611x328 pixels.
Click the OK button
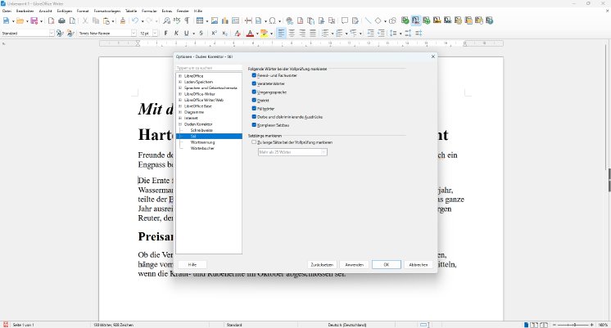click(386, 264)
